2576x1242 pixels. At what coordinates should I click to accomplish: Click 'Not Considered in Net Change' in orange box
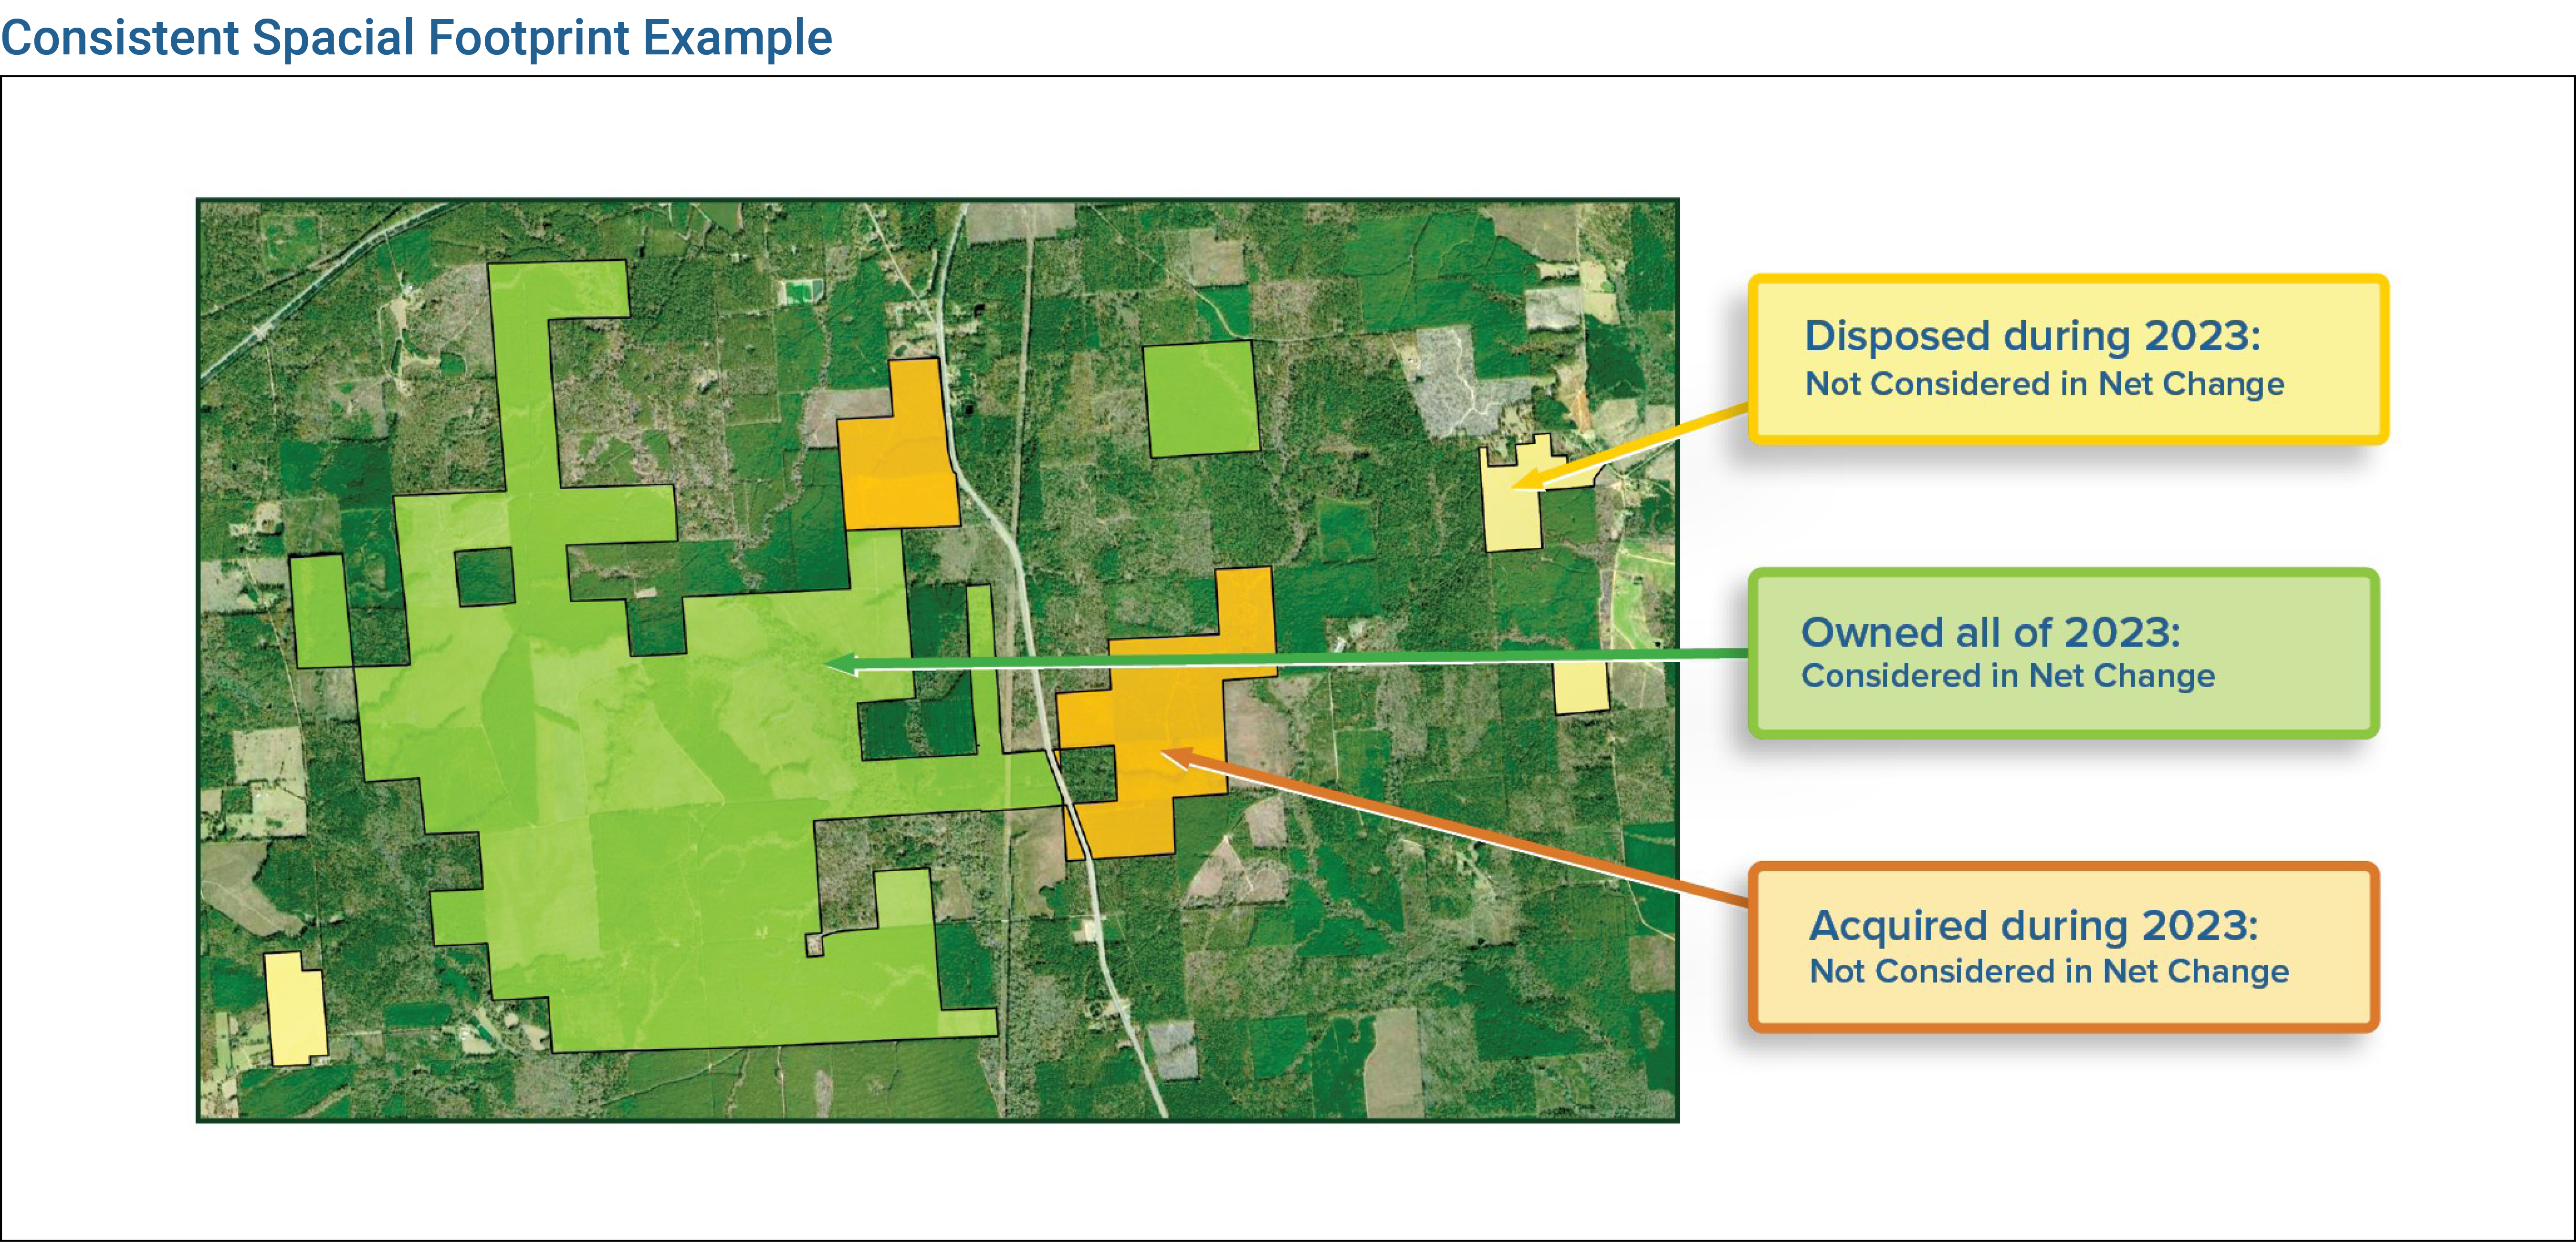pyautogui.click(x=2049, y=971)
